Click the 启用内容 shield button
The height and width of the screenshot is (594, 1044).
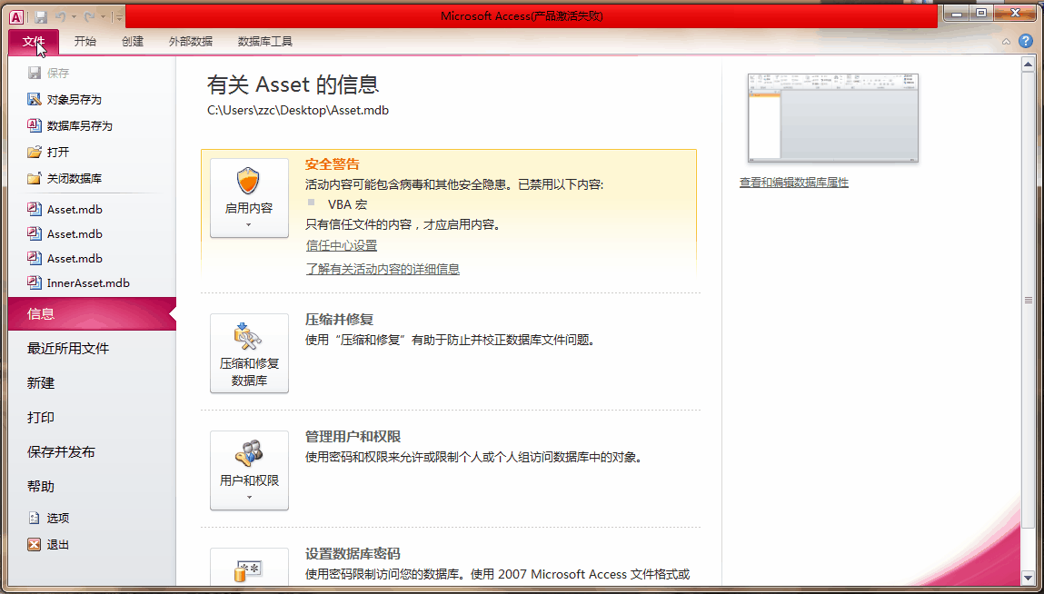[249, 198]
